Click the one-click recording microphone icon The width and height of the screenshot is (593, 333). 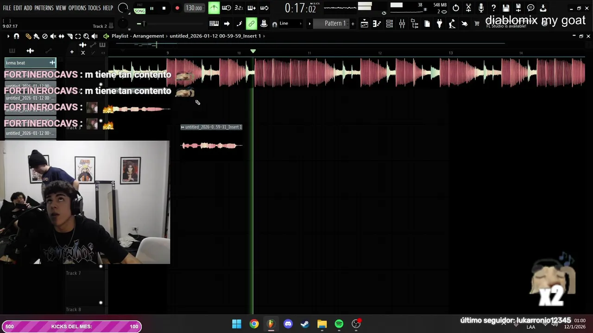(481, 8)
